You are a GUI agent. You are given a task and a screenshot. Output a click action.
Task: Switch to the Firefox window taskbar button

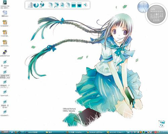[x=75, y=132]
